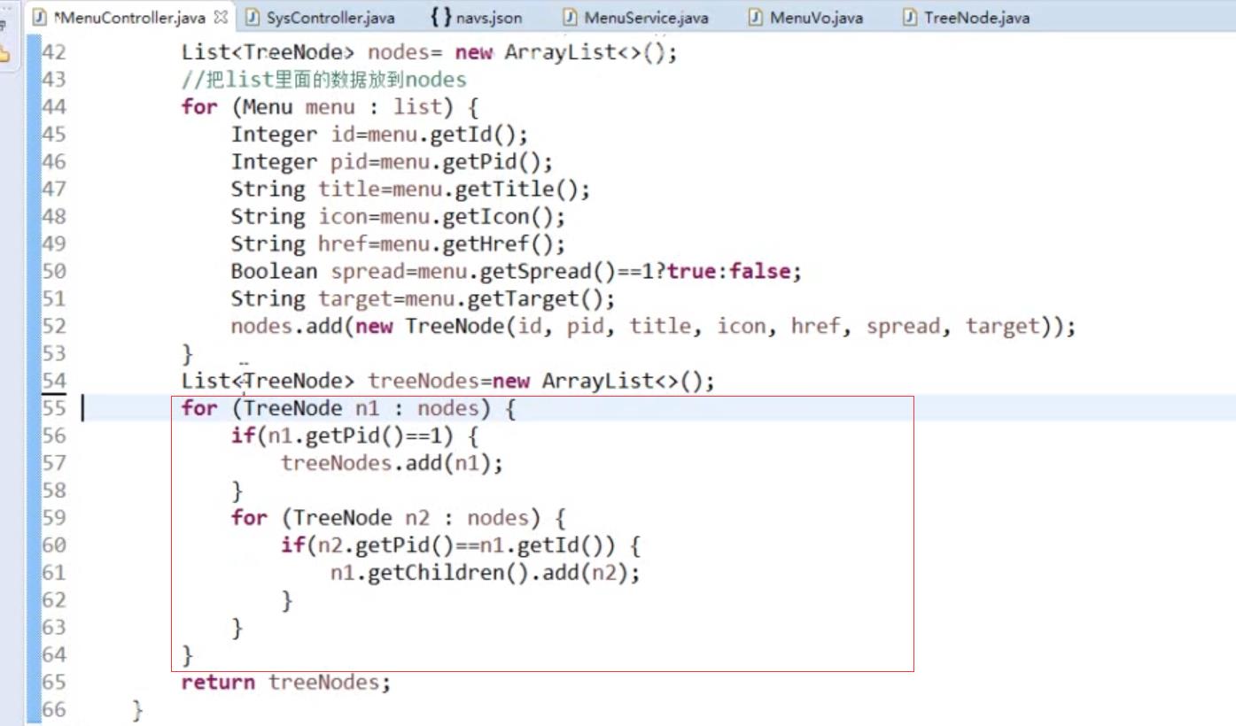The image size is (1236, 726).
Task: Click the Java file icon on MenuService.java tab
Action: coord(570,17)
